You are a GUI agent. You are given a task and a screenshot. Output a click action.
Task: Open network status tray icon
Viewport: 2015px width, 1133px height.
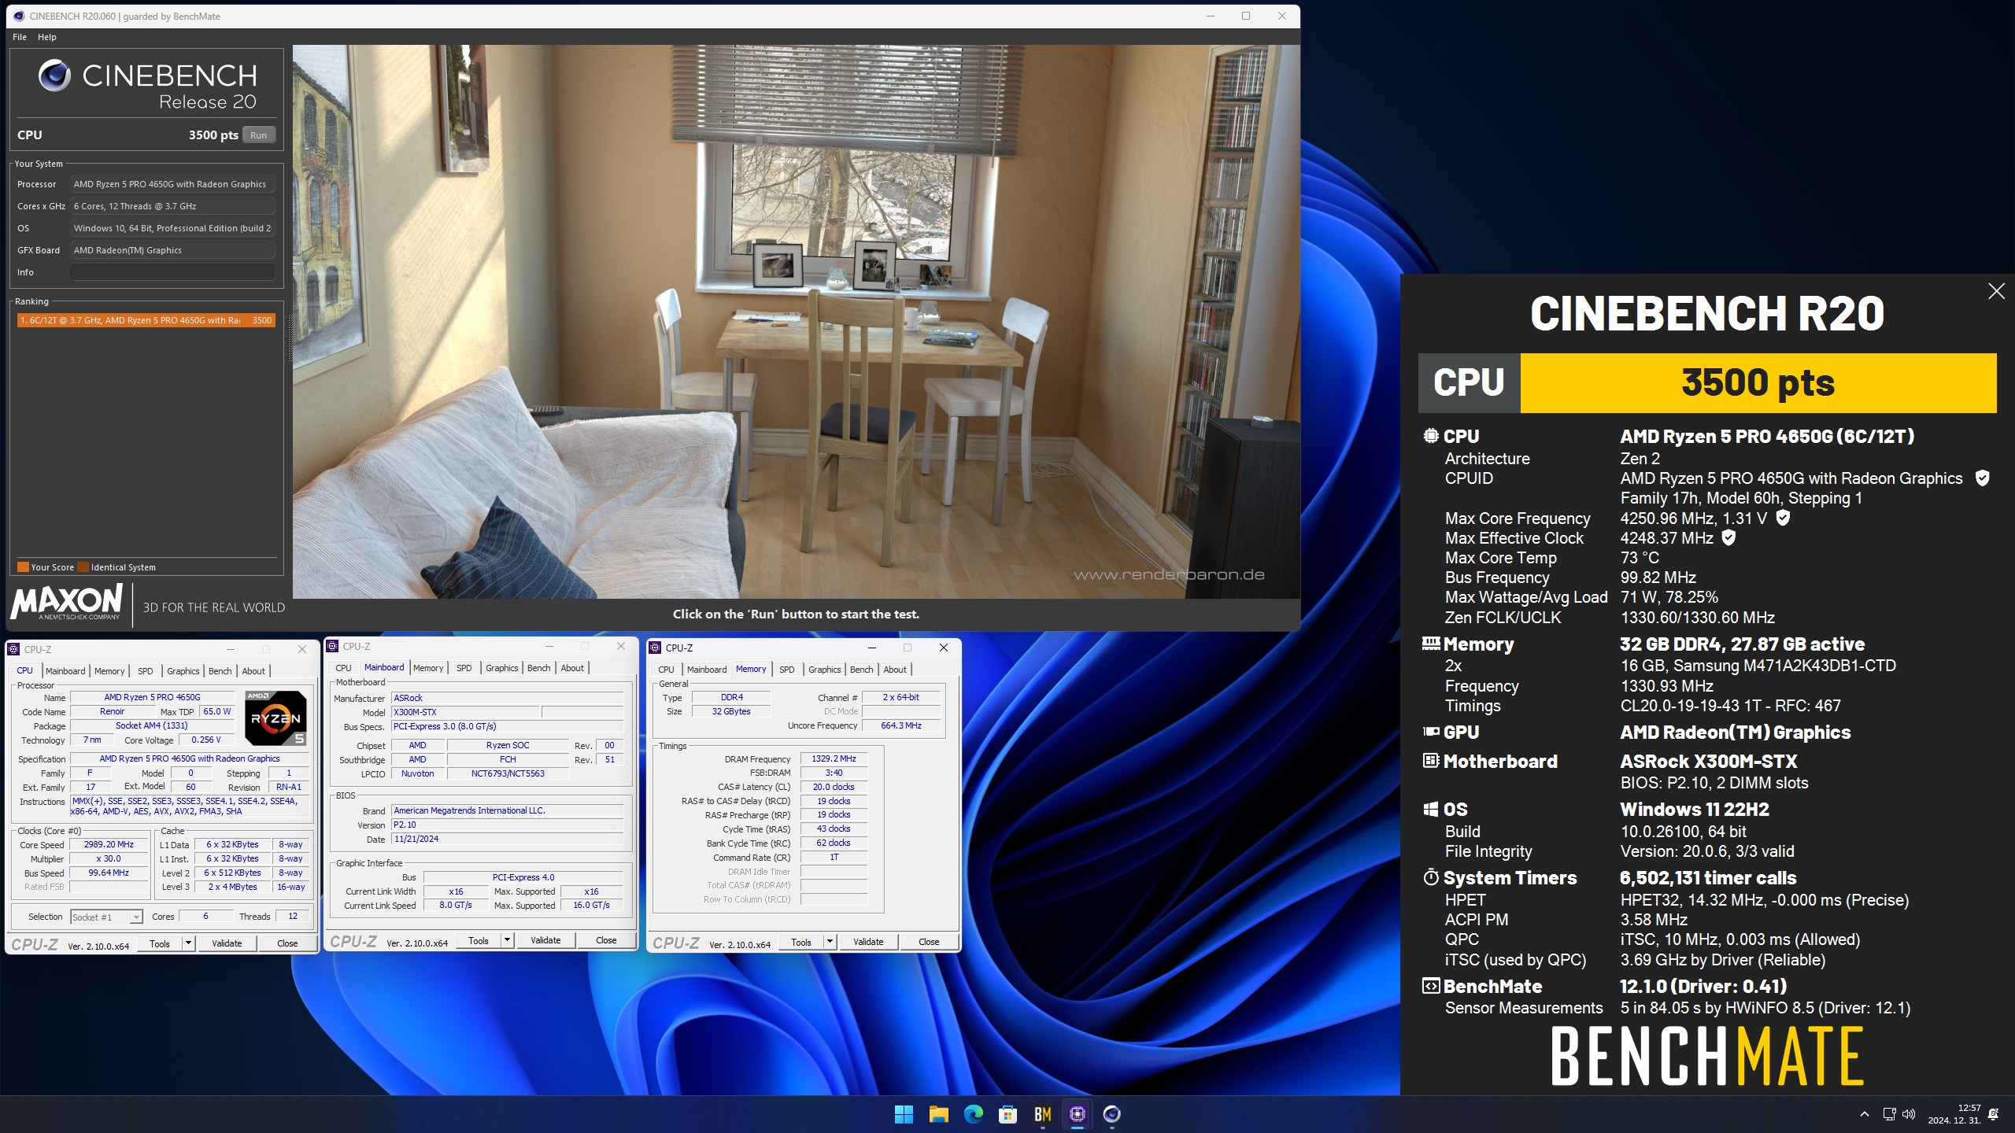(x=1889, y=1114)
